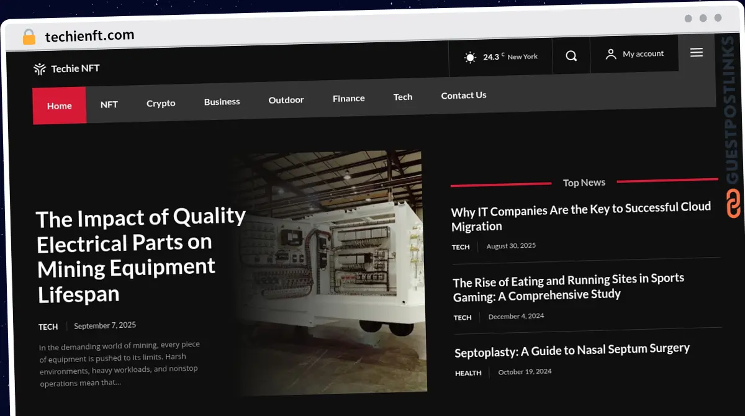Click the 24.3 C temperature reading

(x=494, y=57)
